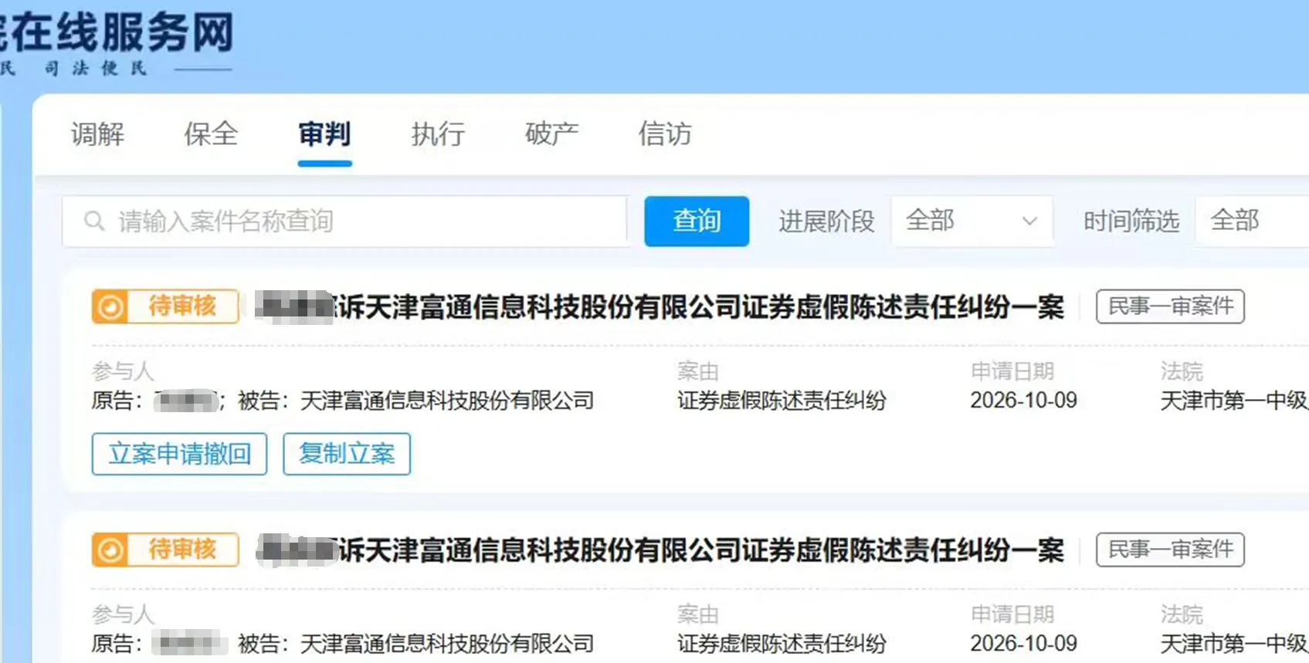
Task: Open the 调解 tab
Action: click(x=97, y=134)
